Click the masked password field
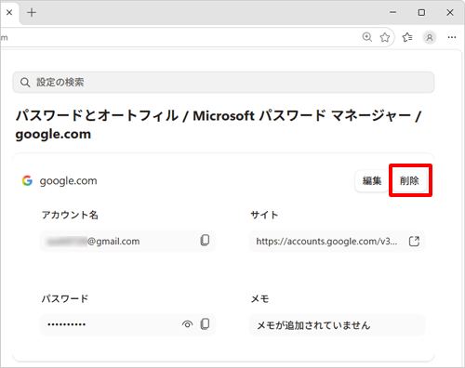This screenshot has height=368, width=465. pyautogui.click(x=127, y=324)
